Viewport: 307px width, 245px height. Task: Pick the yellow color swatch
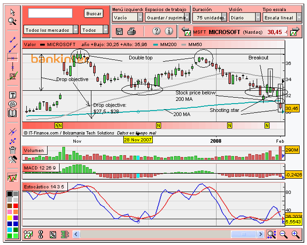pyautogui.click(x=10, y=218)
